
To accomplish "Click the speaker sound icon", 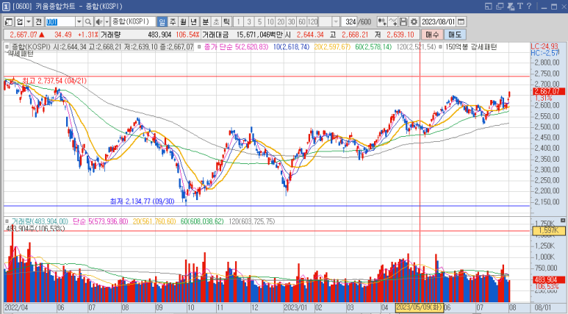I will point(99,22).
